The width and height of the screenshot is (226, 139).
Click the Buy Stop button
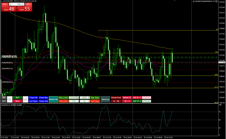point(95,98)
